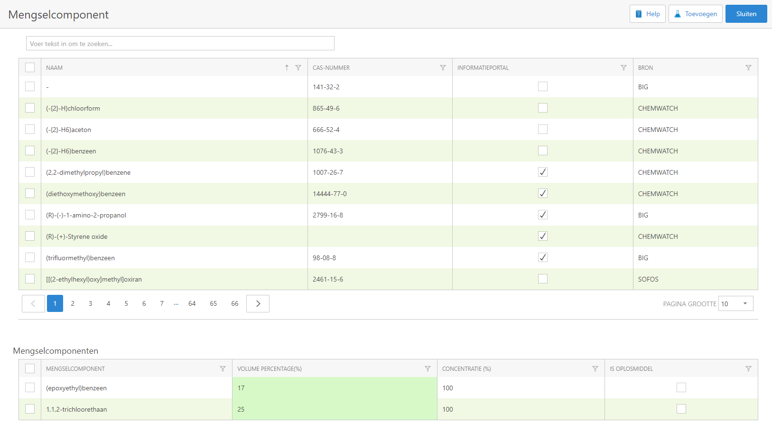Toggle IS OPLOSMIDDEL for (epoxyethyl)benzeen
Screen dimensions: 772x424
click(681, 388)
